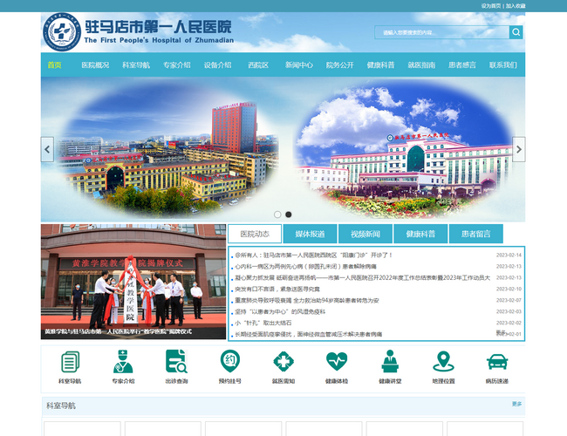The height and width of the screenshot is (436, 567).
Task: Select the second carousel indicator dot
Action: [289, 214]
